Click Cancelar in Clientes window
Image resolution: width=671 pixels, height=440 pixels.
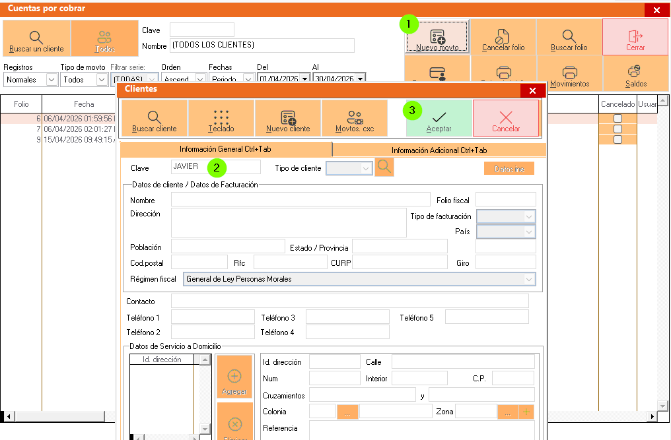(506, 118)
